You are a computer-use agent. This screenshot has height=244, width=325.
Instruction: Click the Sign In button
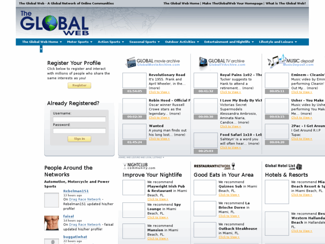(80, 139)
